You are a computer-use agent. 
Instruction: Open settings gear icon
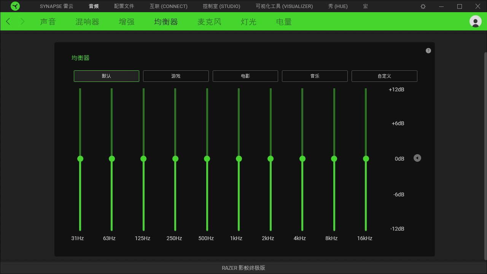click(x=423, y=6)
